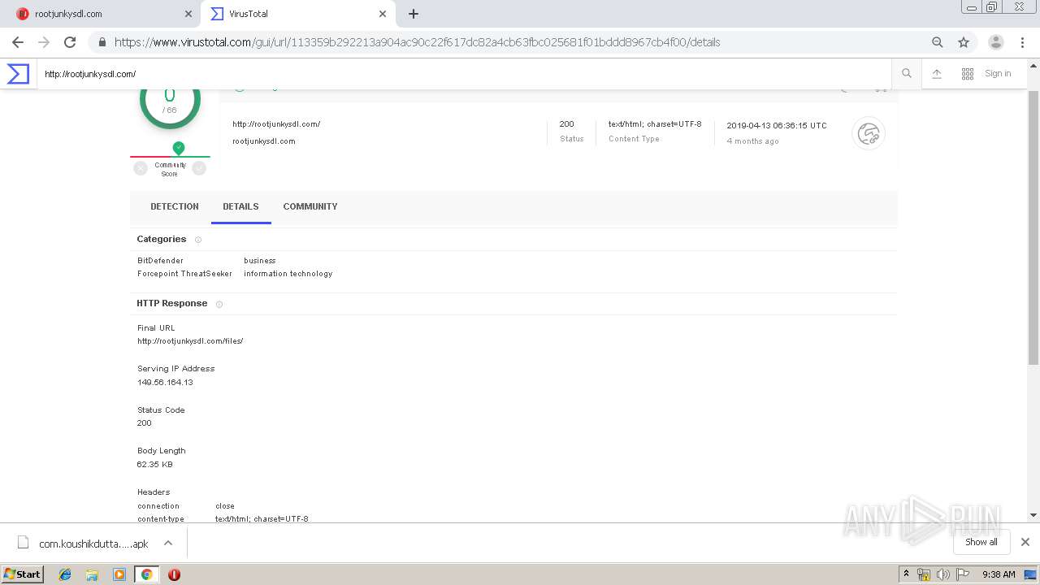Image resolution: width=1040 pixels, height=585 pixels.
Task: Select the DETAILS tab
Action: [240, 206]
